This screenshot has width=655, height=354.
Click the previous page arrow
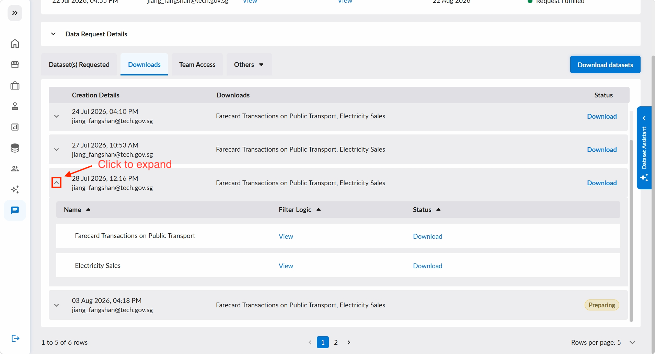click(310, 342)
